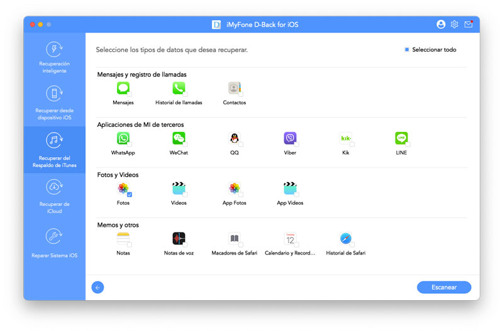503x331 pixels.
Task: Click the Notas notepad icon
Action: [123, 239]
